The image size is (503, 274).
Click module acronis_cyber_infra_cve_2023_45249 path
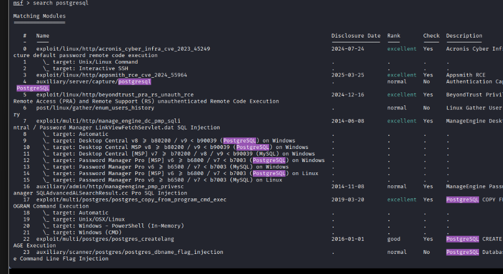[123, 49]
